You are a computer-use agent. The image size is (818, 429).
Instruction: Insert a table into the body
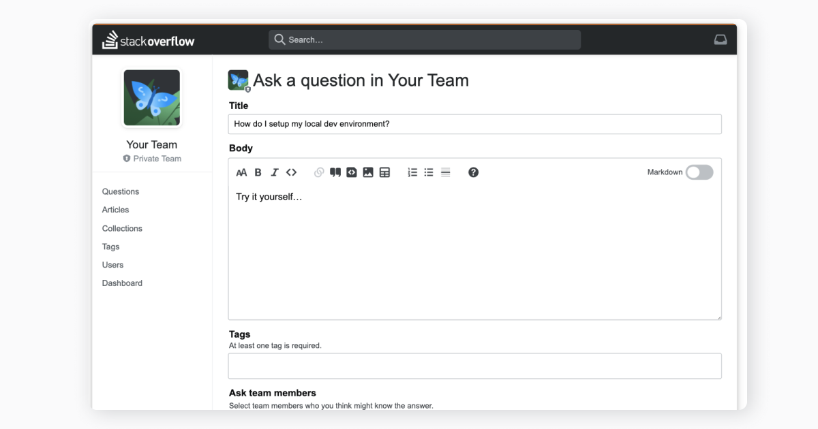point(384,172)
